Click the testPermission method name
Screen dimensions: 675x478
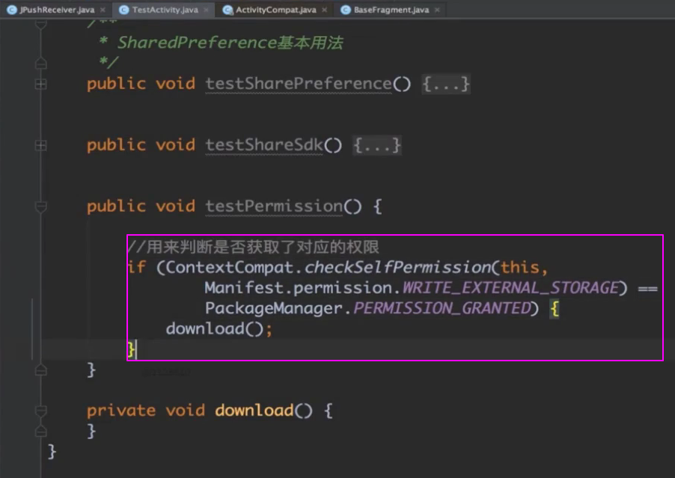(274, 206)
